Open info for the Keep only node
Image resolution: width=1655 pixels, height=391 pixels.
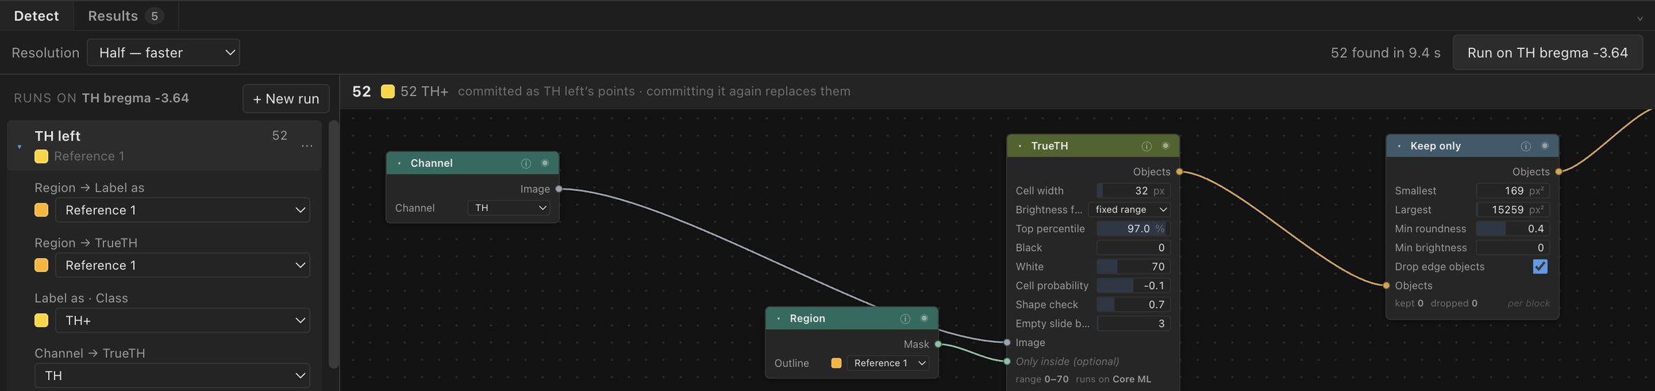click(1526, 146)
